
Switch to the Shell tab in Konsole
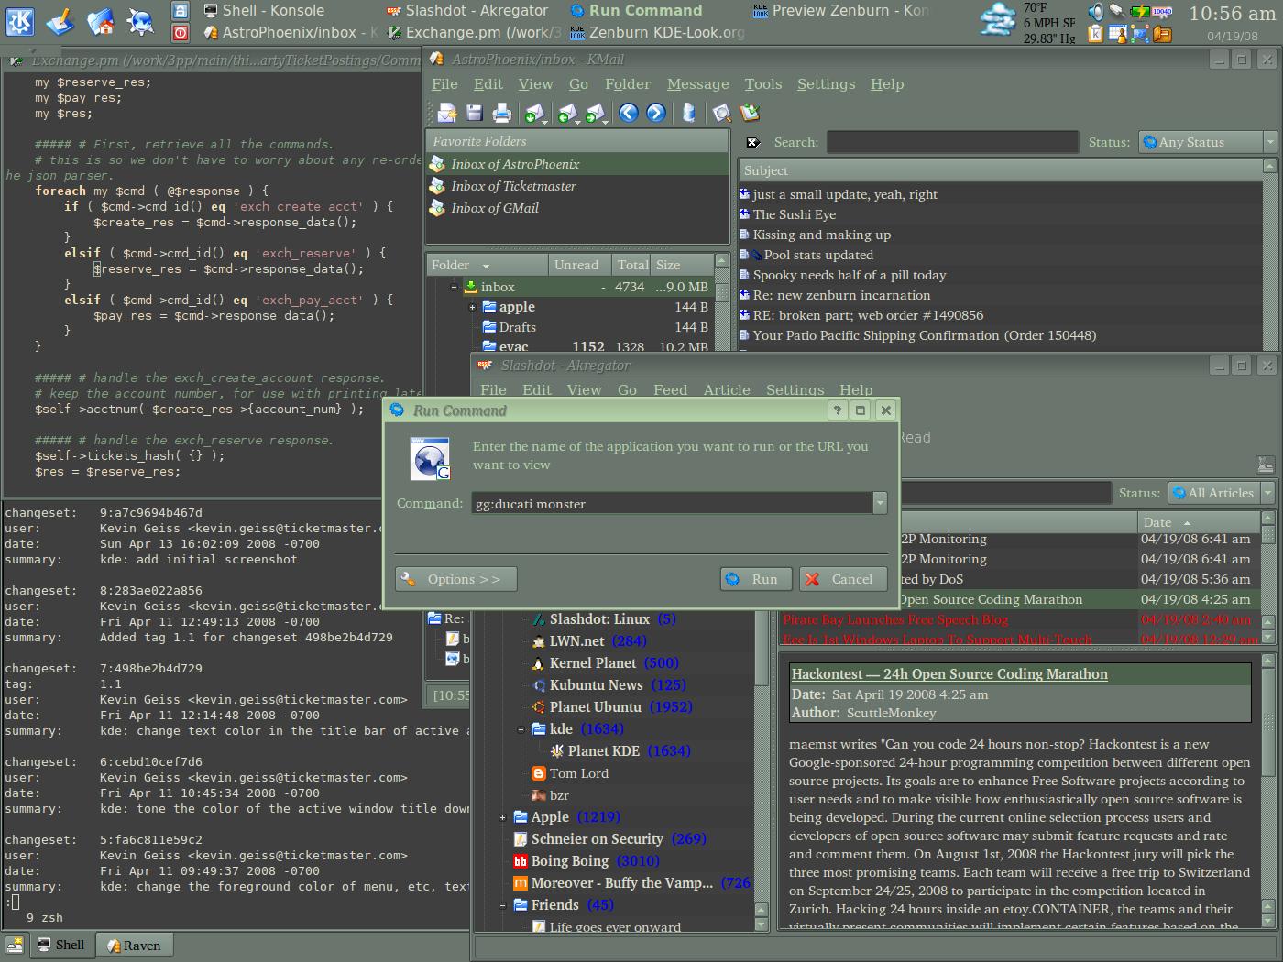pos(61,945)
